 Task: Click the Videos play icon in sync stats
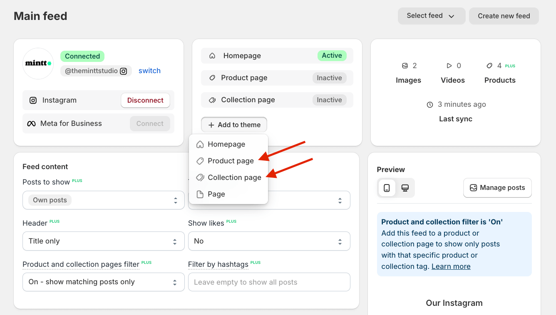[449, 66]
